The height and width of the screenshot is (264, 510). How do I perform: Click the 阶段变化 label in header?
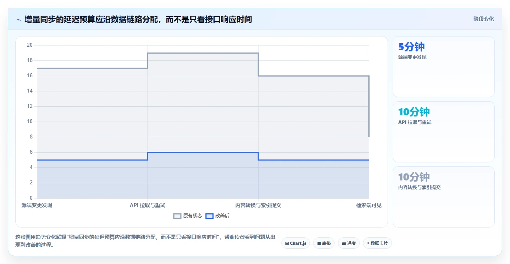click(x=483, y=19)
